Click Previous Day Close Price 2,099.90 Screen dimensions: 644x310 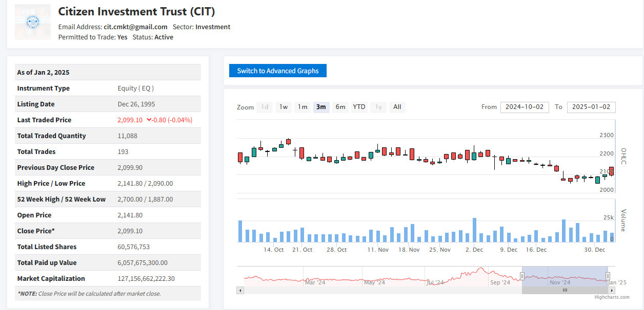click(130, 167)
